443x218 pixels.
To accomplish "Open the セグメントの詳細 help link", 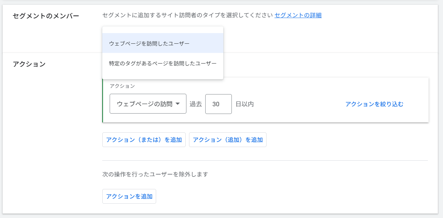I will pyautogui.click(x=298, y=15).
